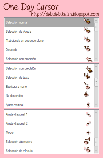Select the Selección de texto list item
The image size is (103, 158).
49,78
